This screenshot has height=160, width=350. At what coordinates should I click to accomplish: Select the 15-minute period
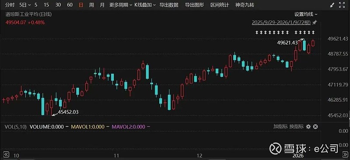46,5
